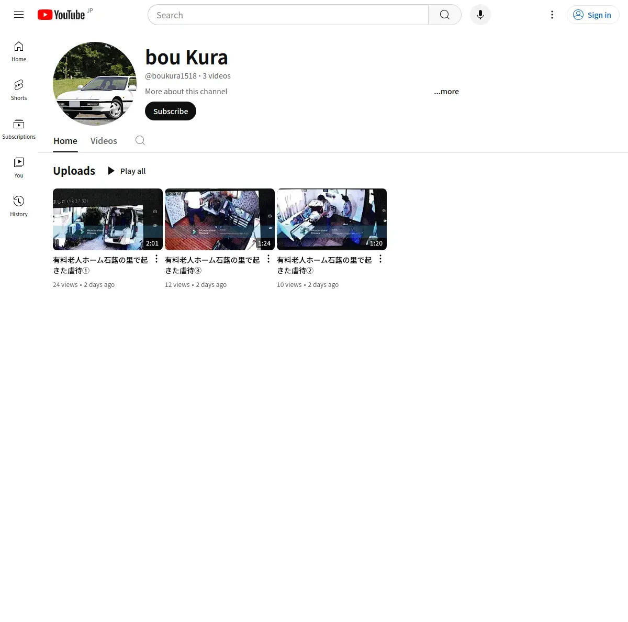Click the Sign in button
This screenshot has height=622, width=628.
[593, 15]
